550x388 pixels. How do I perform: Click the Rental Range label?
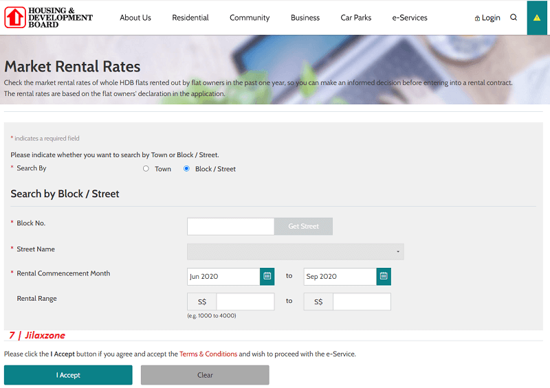pyautogui.click(x=37, y=299)
